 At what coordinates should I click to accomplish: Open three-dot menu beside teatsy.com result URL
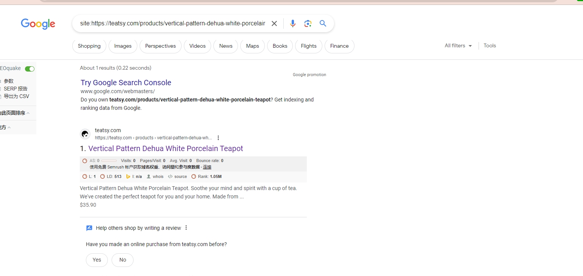[x=218, y=138]
